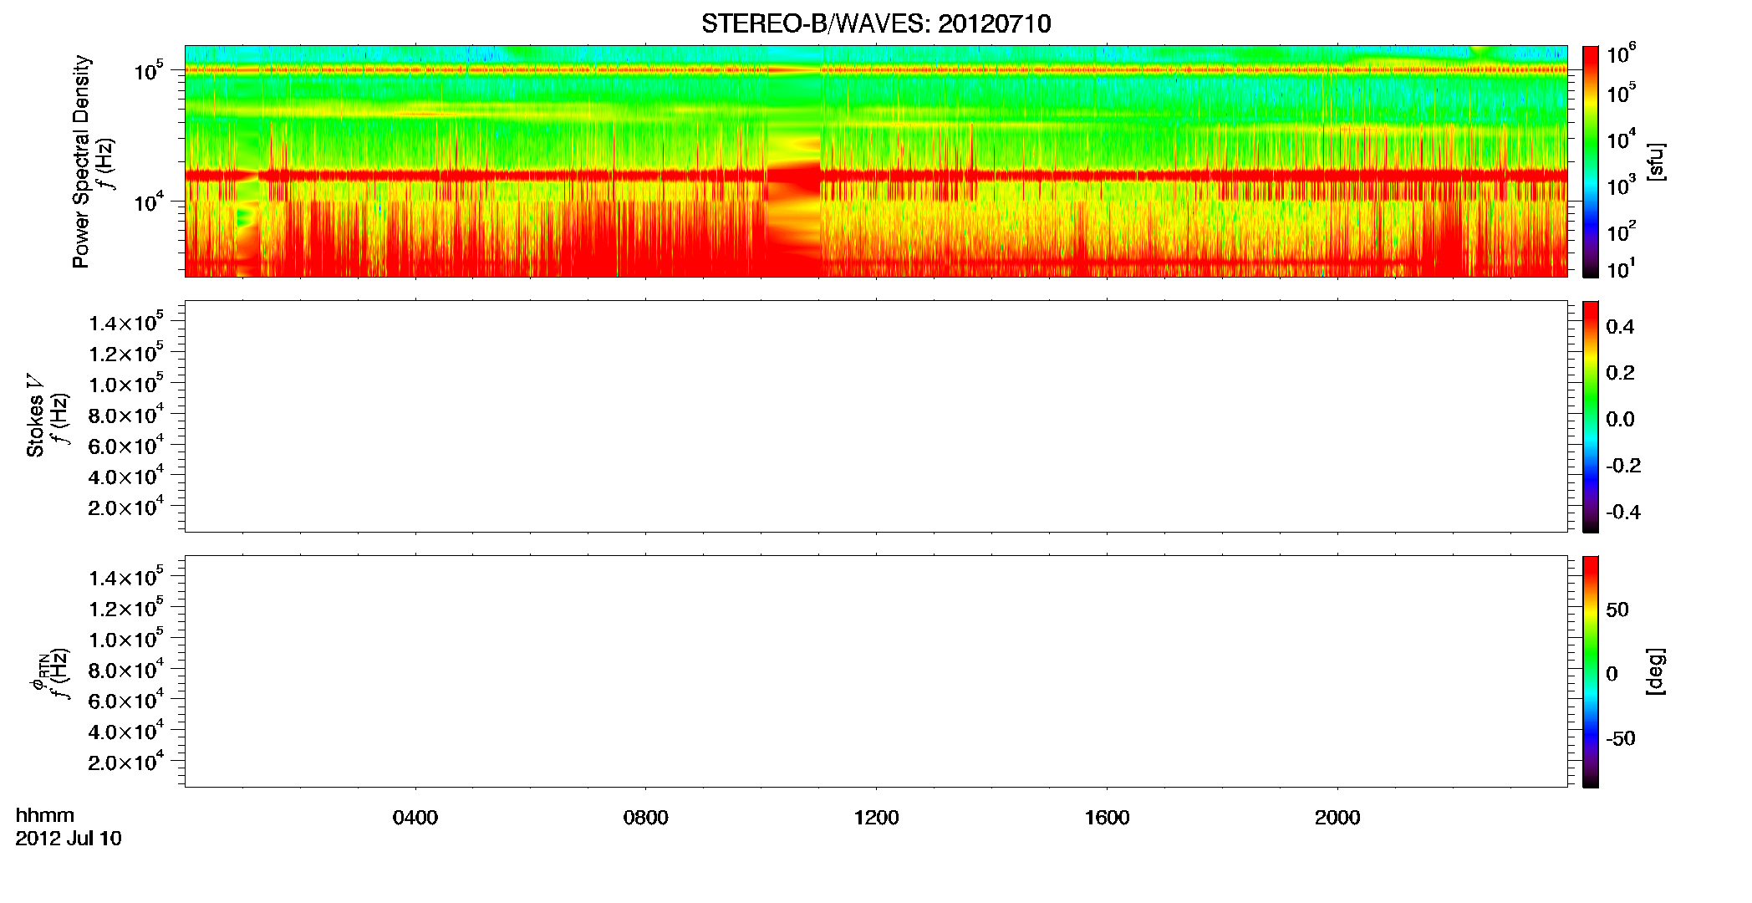Click the phi RTN degree color bar
Screen dimensions: 1752x903
coord(1591,671)
